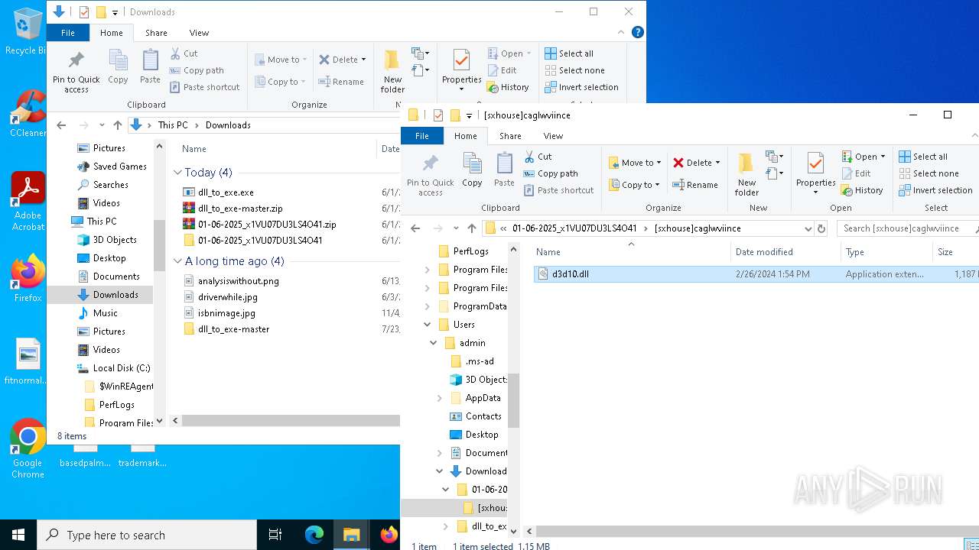The image size is (979, 550).
Task: Click Rename in the Downloads window ribbon
Action: coord(341,82)
